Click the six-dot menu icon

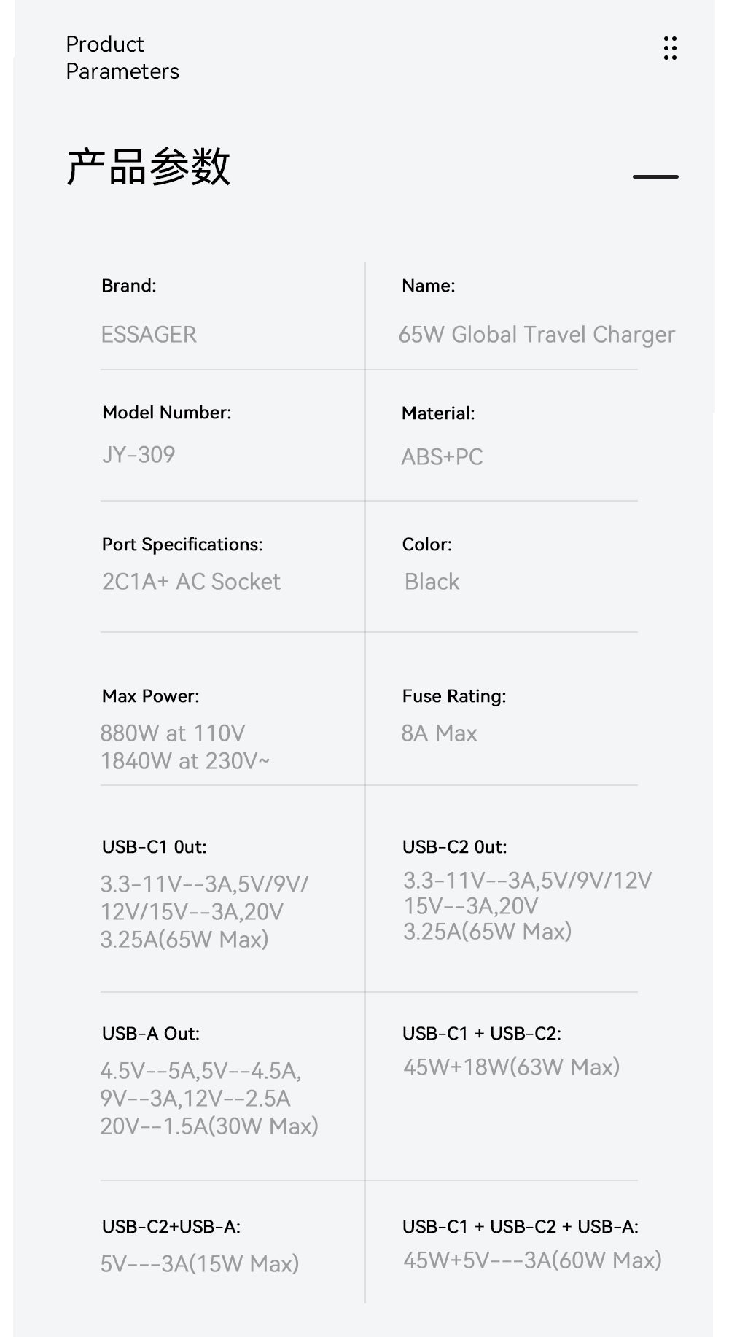[x=670, y=48]
